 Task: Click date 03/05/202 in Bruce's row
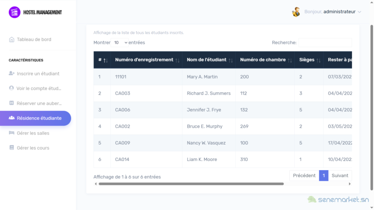tap(340, 126)
